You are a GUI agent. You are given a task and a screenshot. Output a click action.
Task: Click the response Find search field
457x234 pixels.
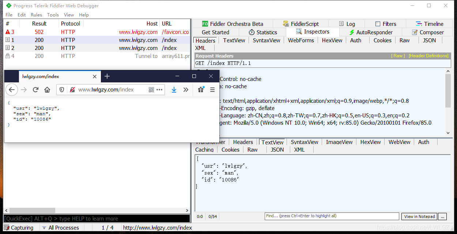coord(332,216)
